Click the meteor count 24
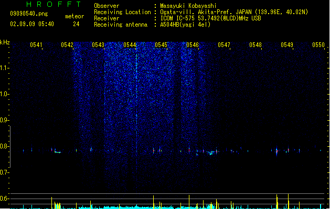 76,24
